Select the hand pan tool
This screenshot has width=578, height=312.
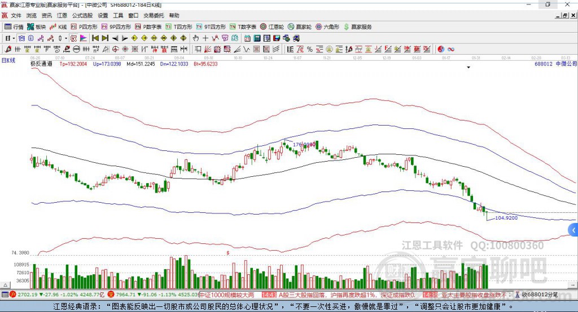[x=196, y=38]
